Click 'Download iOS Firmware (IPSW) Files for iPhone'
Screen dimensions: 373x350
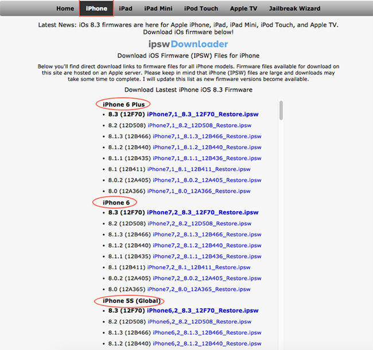click(x=188, y=56)
